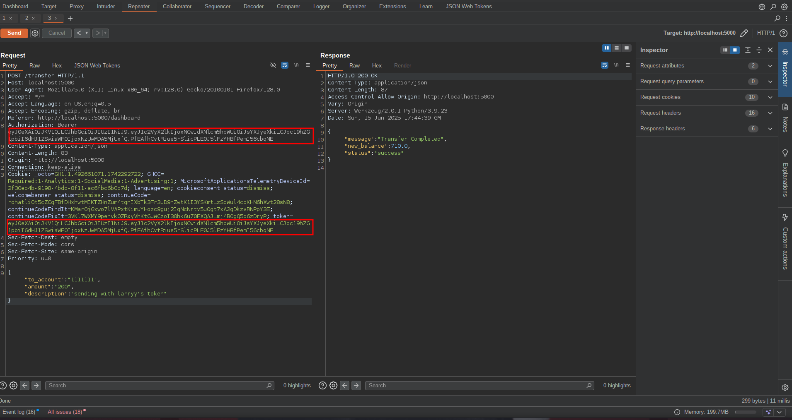Click the Burp AI sparkle icon in status bar
This screenshot has height=420, width=792.
768,412
